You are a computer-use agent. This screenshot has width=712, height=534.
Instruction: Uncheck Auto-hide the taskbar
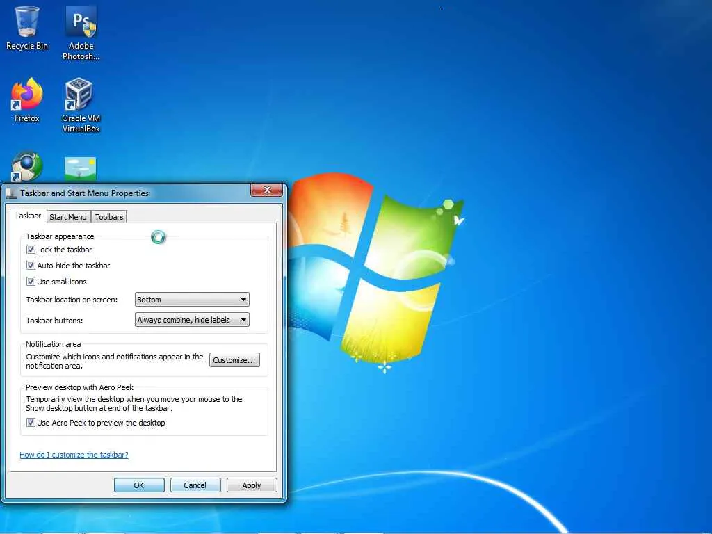[x=31, y=265]
